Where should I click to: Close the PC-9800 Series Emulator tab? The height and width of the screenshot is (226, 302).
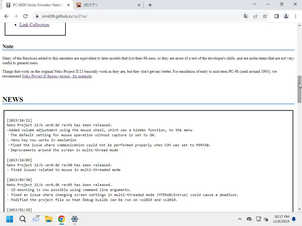pos(68,5)
